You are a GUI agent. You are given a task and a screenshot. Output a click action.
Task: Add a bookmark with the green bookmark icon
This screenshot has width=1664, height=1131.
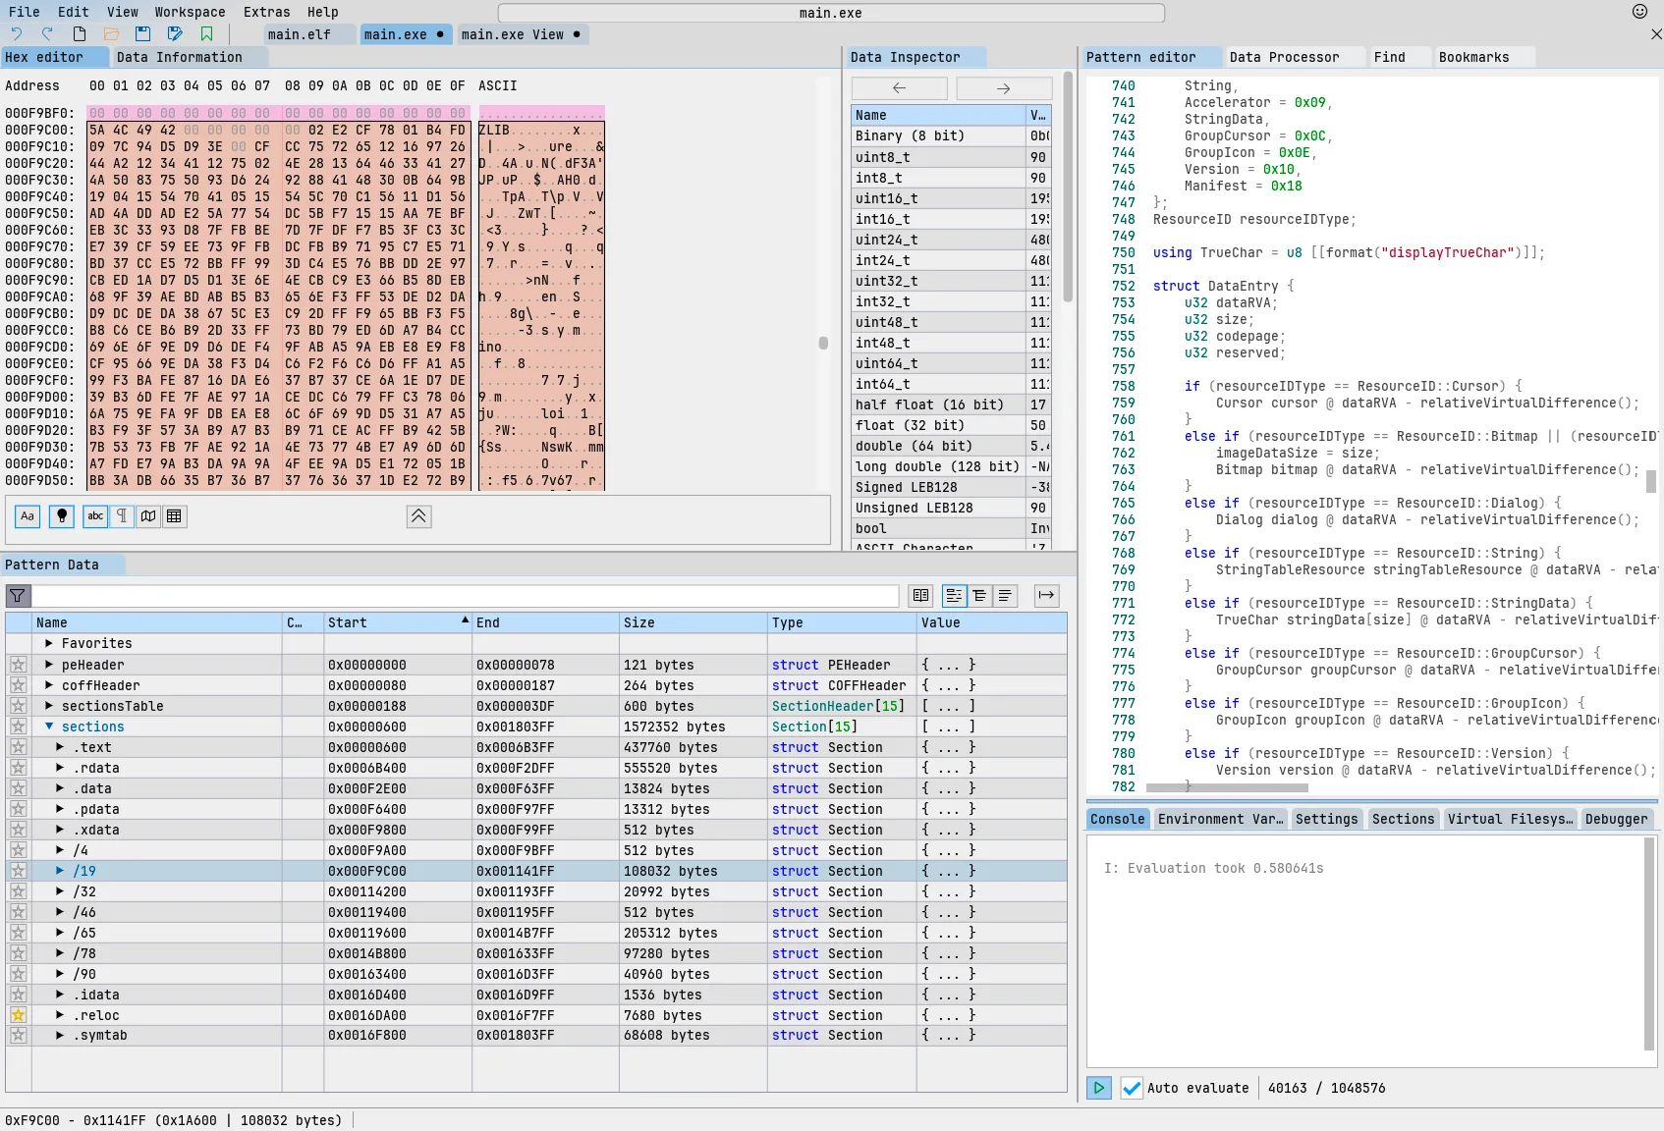[206, 34]
